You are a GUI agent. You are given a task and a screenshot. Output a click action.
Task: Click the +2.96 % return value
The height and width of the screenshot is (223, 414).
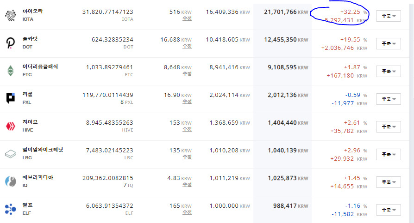click(x=355, y=151)
